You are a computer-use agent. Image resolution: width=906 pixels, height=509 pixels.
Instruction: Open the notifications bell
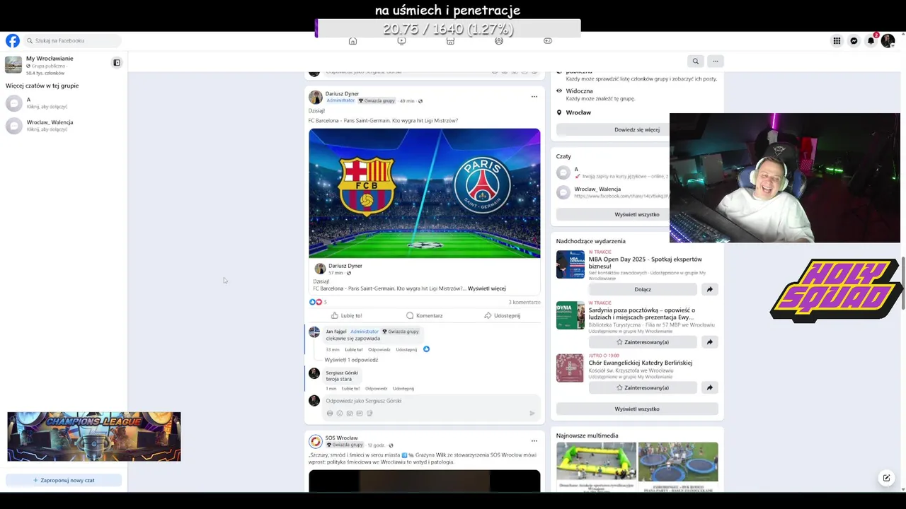coord(871,41)
